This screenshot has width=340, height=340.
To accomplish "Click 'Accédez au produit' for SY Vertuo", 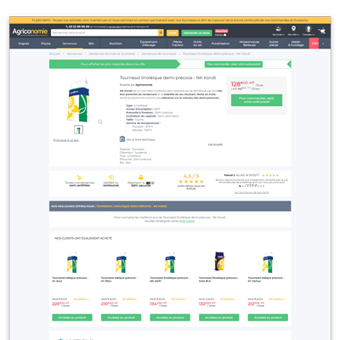I will point(268,317).
